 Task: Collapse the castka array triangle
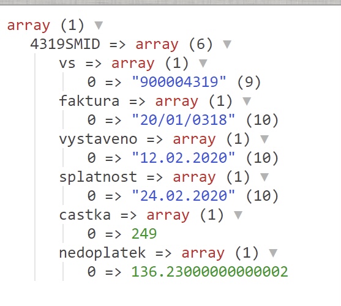pyautogui.click(x=238, y=215)
